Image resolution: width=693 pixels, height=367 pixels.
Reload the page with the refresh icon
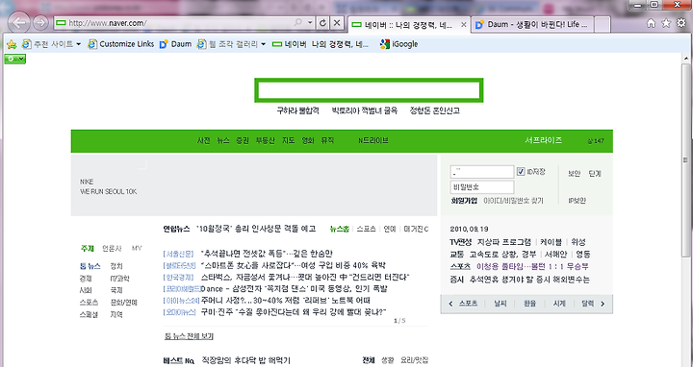(322, 22)
